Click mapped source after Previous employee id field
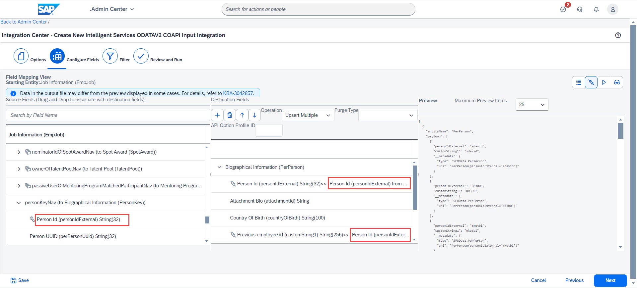This screenshot has height=288, width=637. tap(381, 235)
